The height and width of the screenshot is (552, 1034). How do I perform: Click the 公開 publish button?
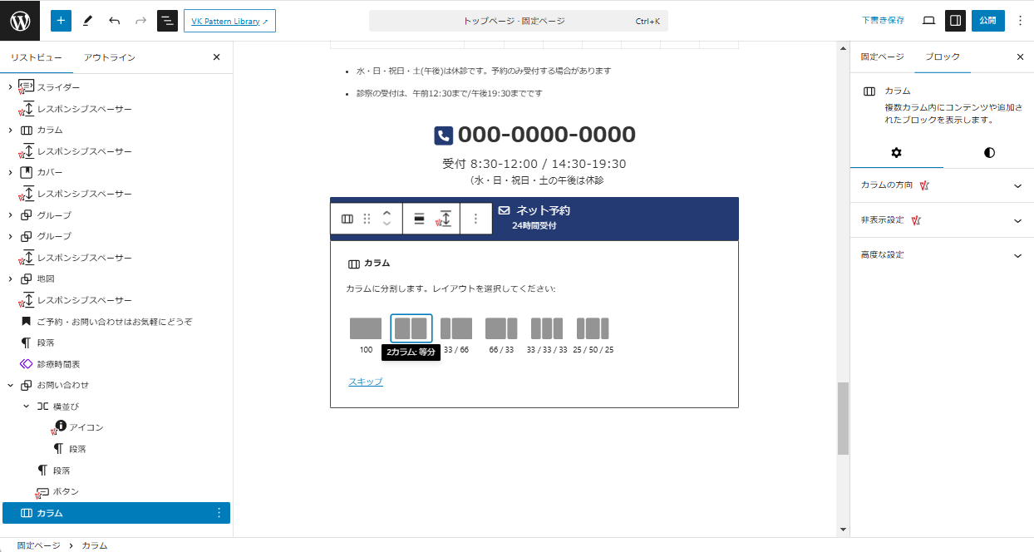tap(987, 21)
